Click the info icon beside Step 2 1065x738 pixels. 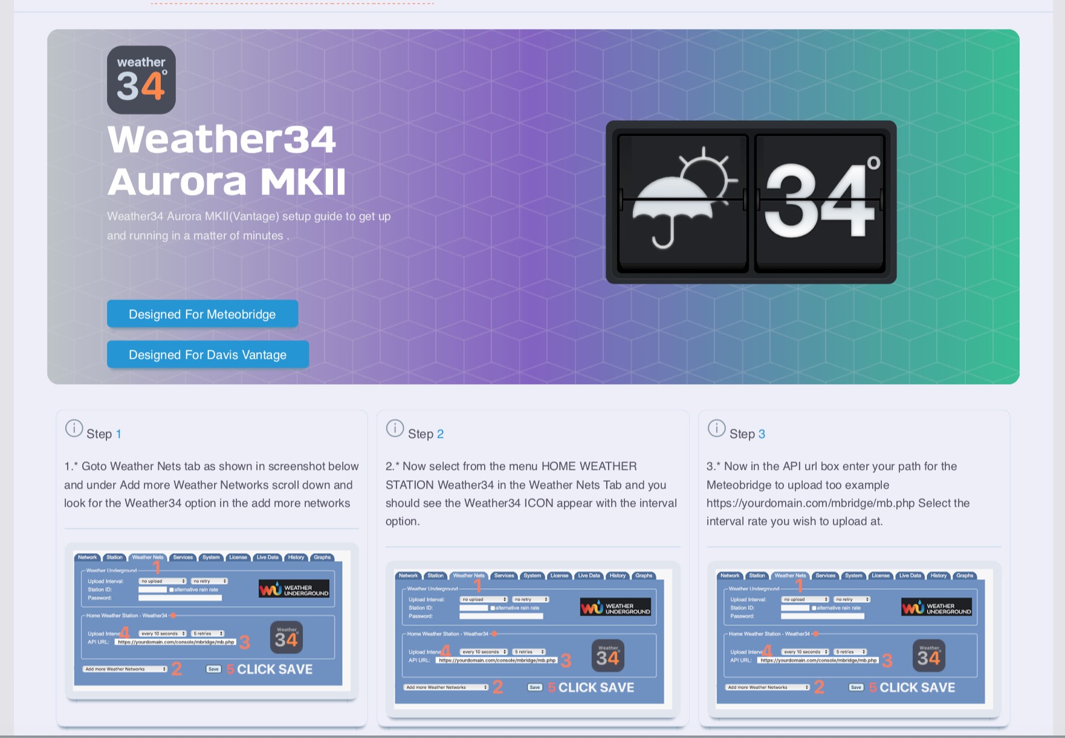395,429
